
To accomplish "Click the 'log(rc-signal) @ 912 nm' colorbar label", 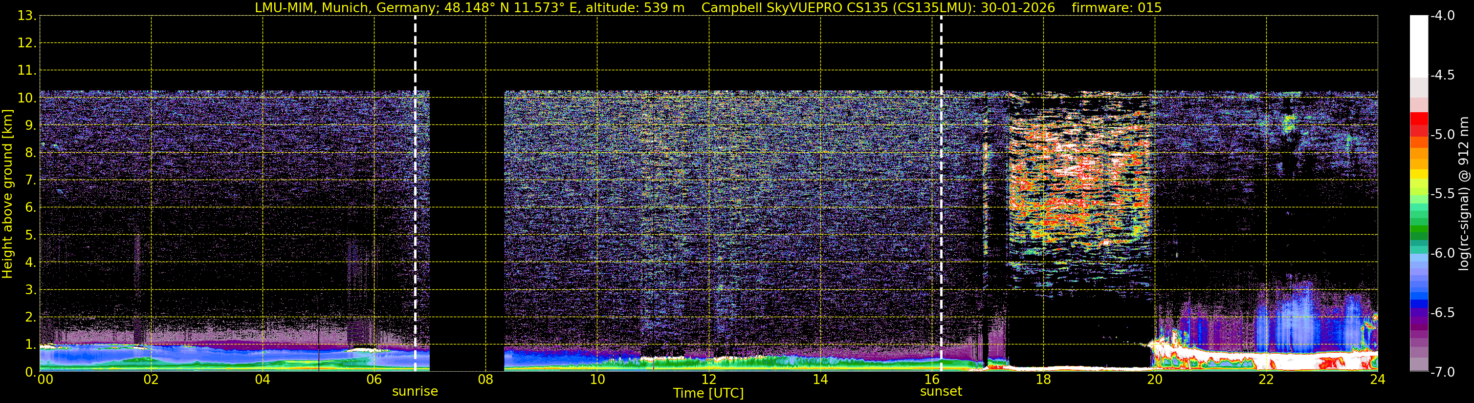I will pos(1464,194).
